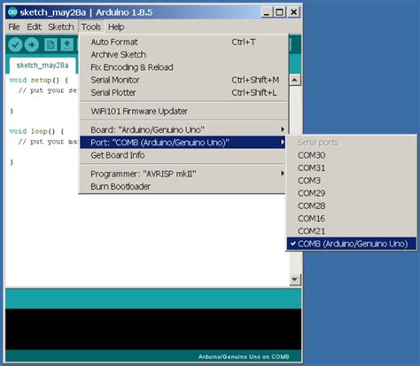Select COM16 serial port
420x366 pixels.
(x=352, y=219)
